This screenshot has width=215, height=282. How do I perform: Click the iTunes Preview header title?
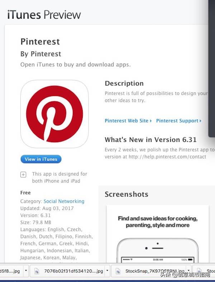coord(44,15)
